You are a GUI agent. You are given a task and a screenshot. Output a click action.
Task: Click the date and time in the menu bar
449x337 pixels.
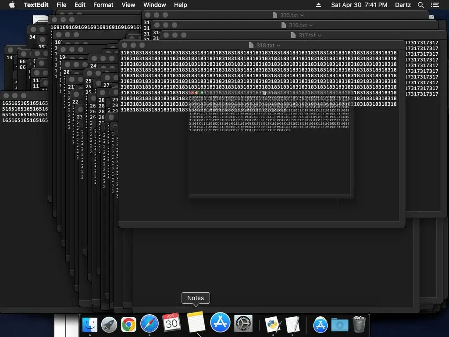(x=359, y=5)
